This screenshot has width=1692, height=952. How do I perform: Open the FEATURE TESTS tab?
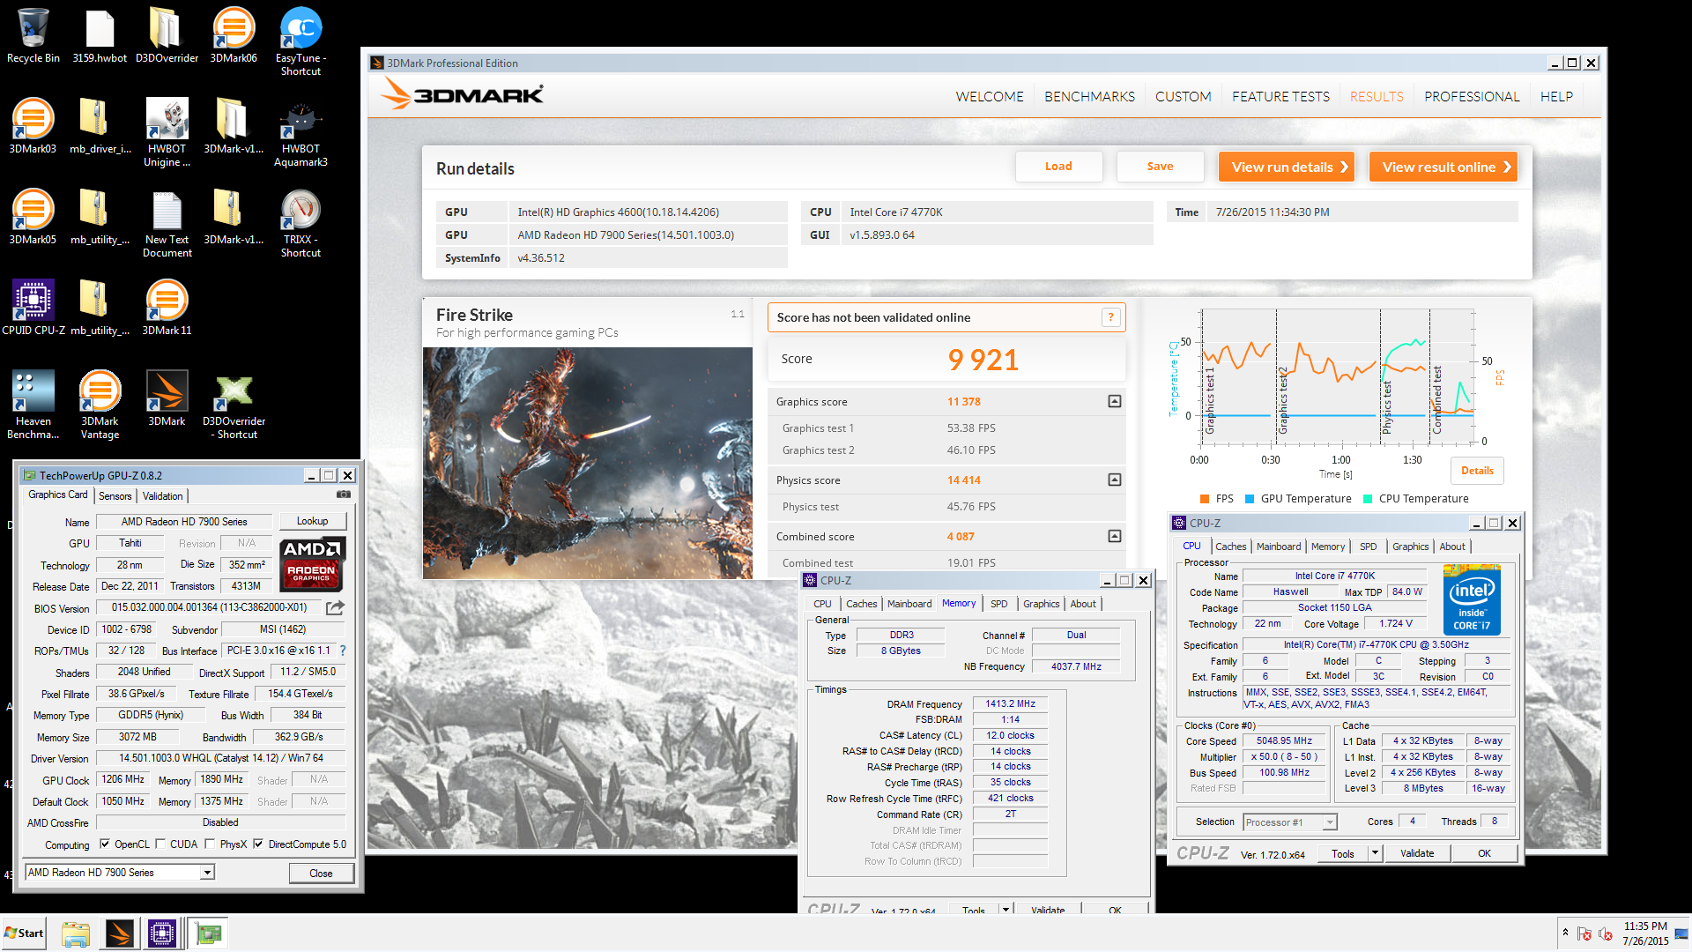(x=1280, y=96)
